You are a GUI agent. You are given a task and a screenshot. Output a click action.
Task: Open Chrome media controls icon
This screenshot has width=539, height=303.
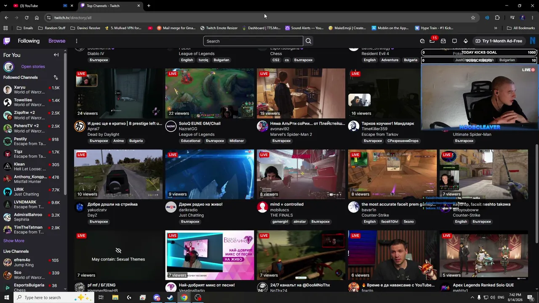pos(512,18)
